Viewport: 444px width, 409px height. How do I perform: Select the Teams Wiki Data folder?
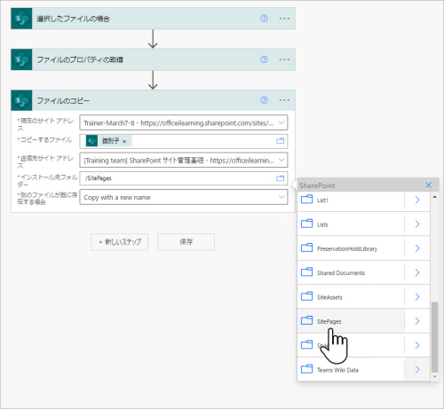[x=351, y=370]
